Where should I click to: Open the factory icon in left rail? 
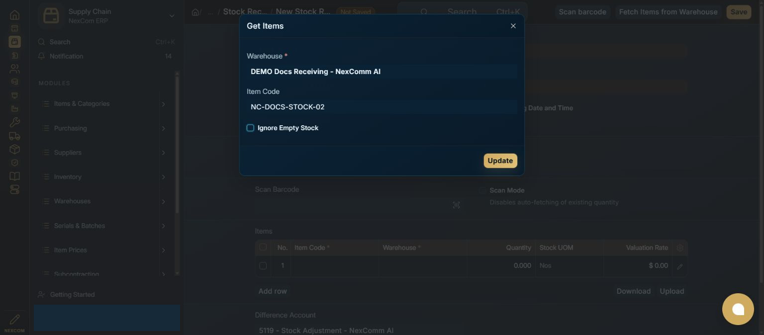[x=14, y=109]
